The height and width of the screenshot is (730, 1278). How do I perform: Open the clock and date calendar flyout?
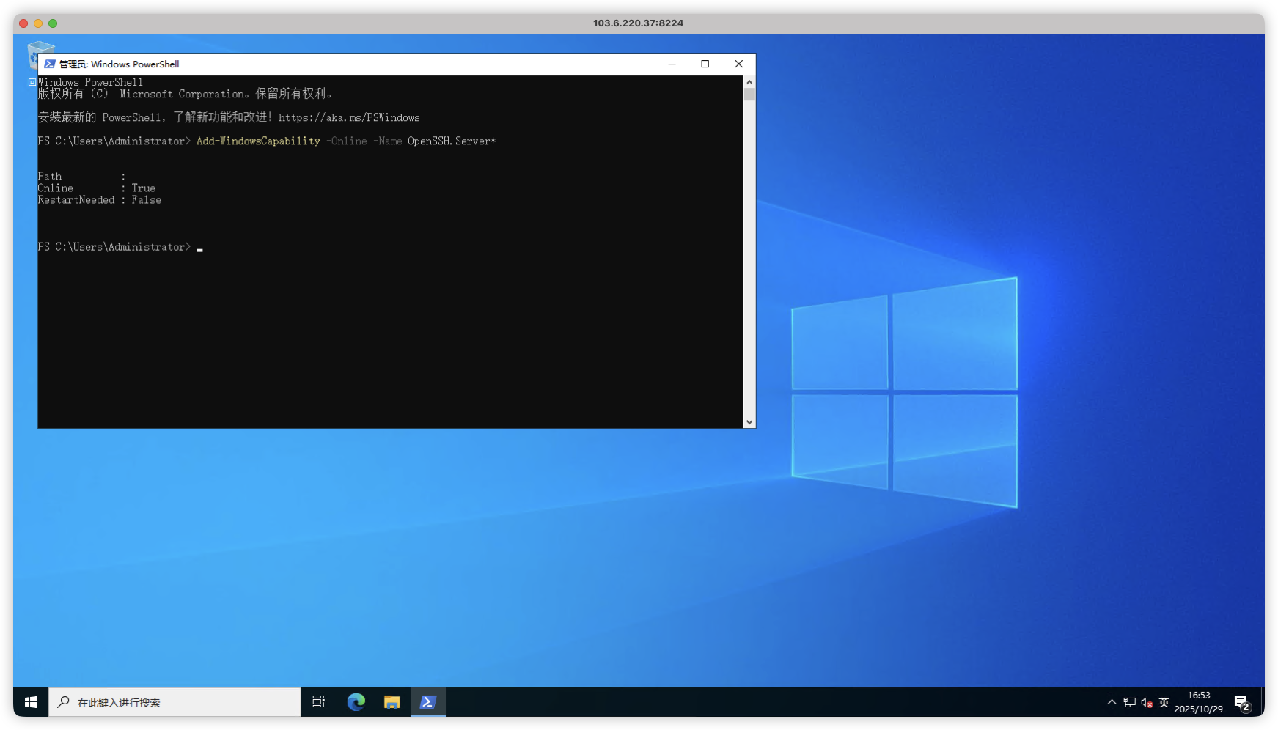1198,702
